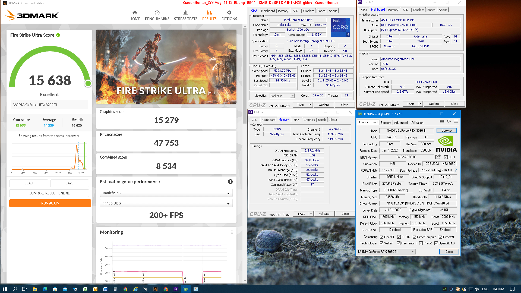
Task: Click the 3DMark scrollbar down arrow
Action: click(x=245, y=281)
